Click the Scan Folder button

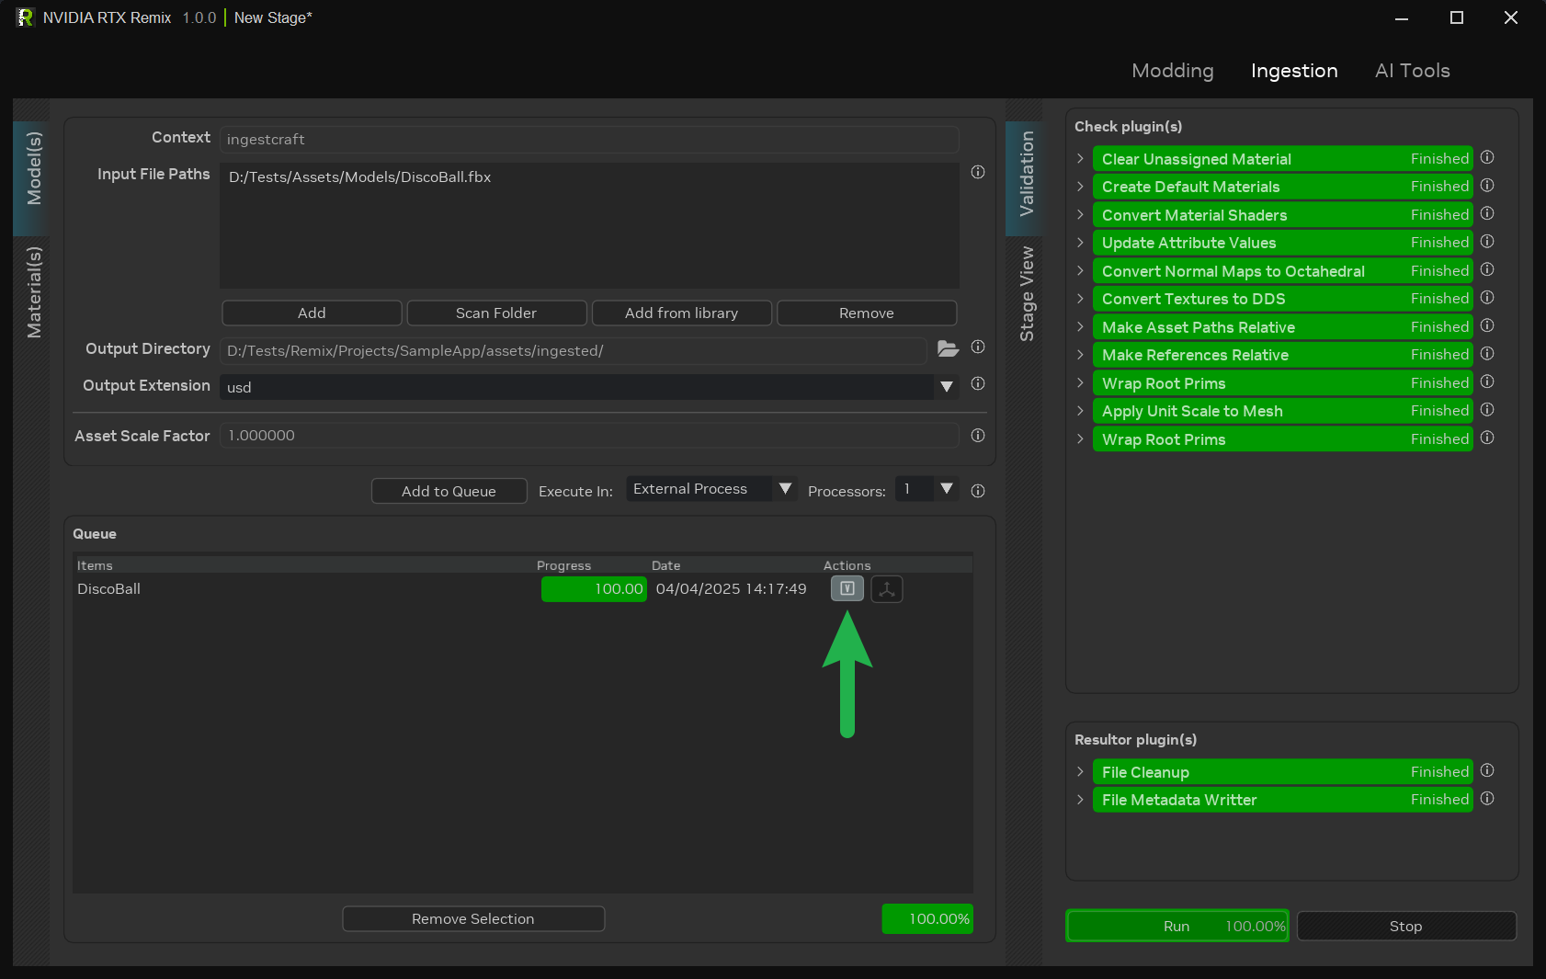coord(496,313)
